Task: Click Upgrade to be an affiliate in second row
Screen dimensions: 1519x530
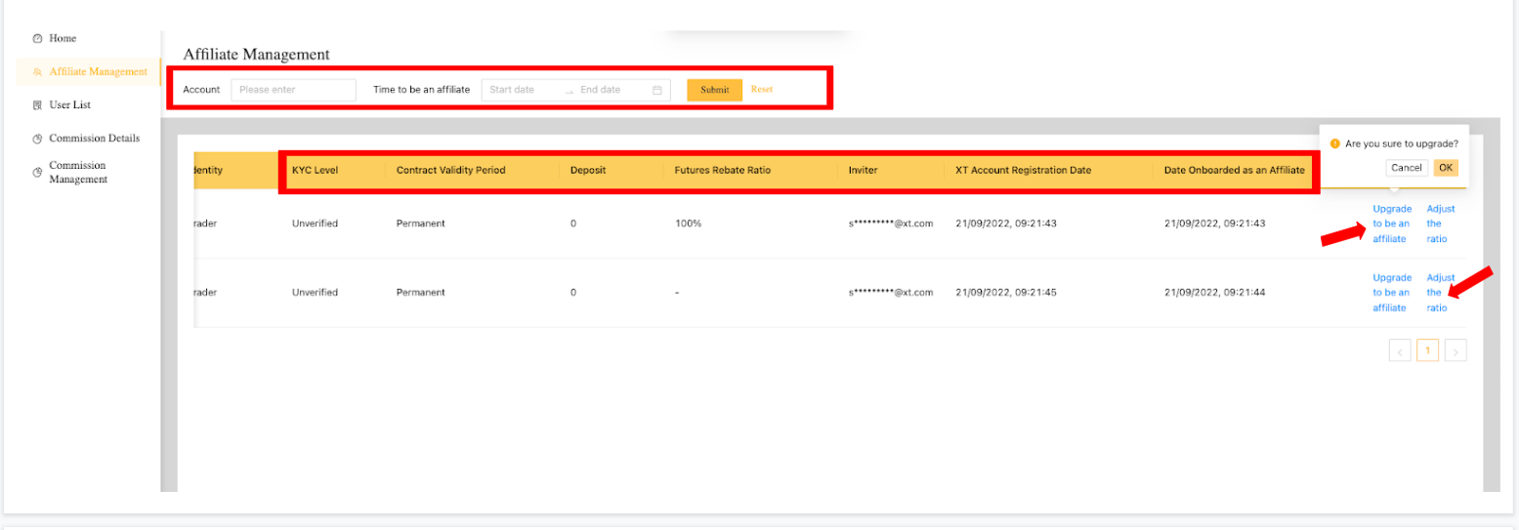Action: 1391,292
